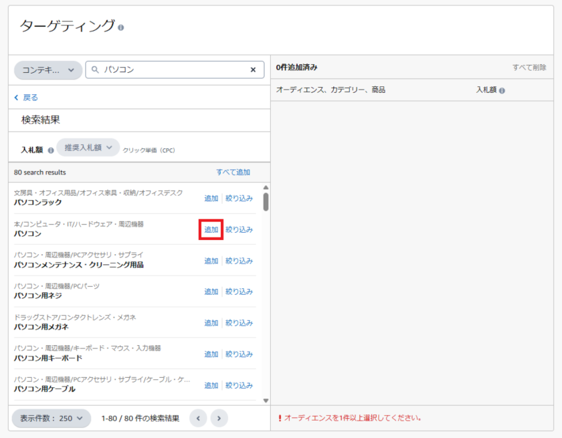This screenshot has width=562, height=438.
Task: Go to the previous results page arrow
Action: tap(198, 419)
